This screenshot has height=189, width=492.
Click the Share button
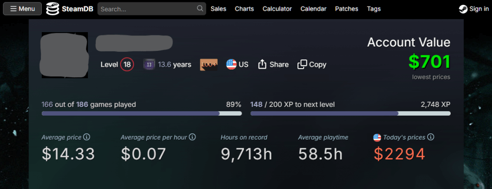tap(273, 65)
